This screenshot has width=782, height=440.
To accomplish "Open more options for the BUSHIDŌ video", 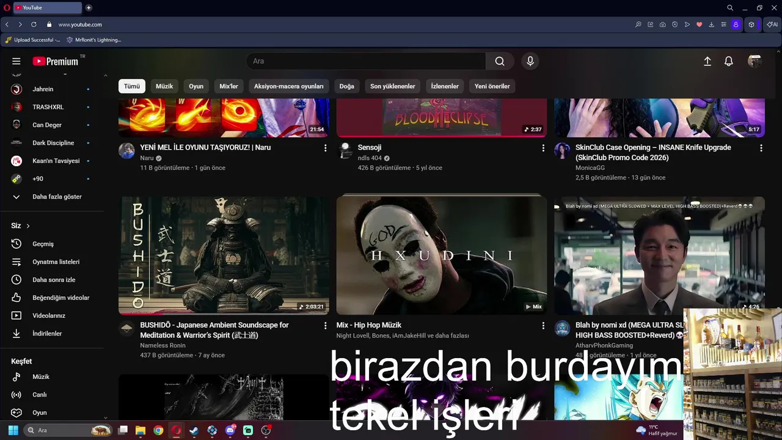I will pyautogui.click(x=325, y=326).
